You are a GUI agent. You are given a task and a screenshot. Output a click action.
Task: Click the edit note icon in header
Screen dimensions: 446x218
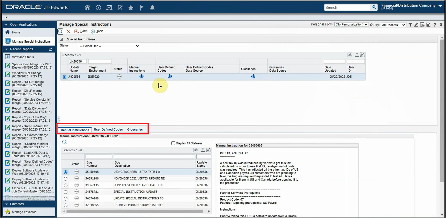coord(120,8)
